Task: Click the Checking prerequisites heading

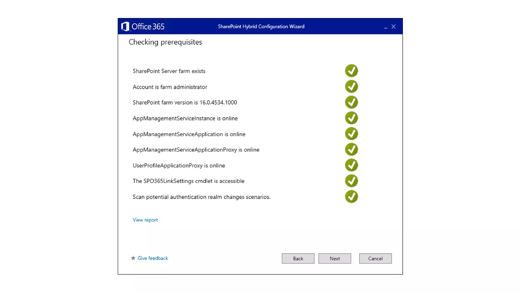Action: (x=165, y=42)
